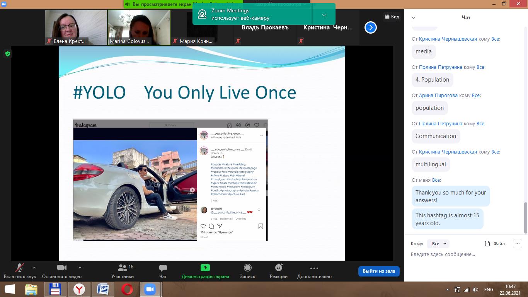Click the Record icon in meeting toolbar

point(247,268)
